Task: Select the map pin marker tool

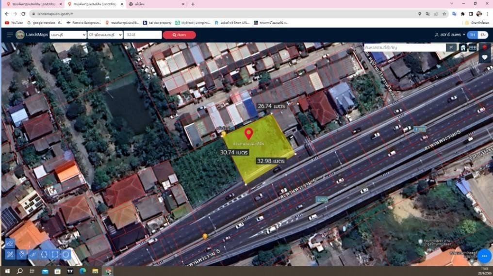Action: 21,254
